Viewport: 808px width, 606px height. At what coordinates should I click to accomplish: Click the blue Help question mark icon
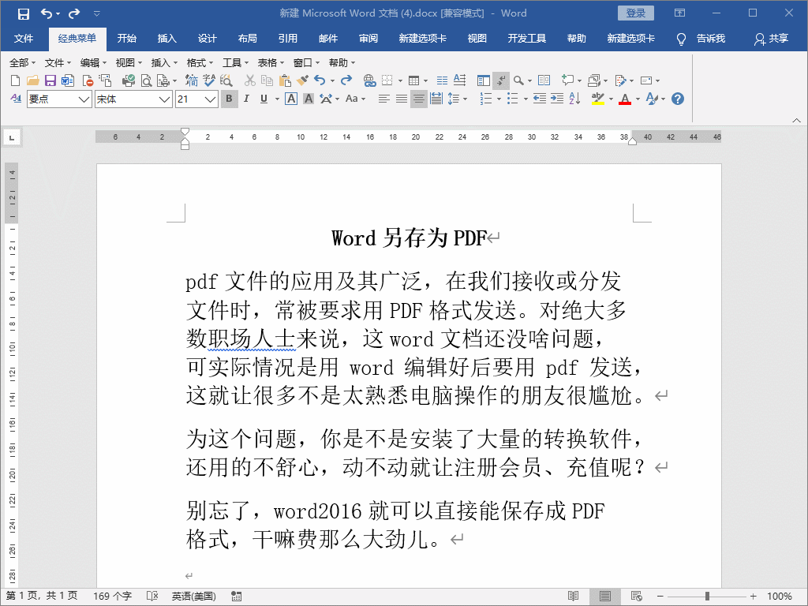pos(678,99)
